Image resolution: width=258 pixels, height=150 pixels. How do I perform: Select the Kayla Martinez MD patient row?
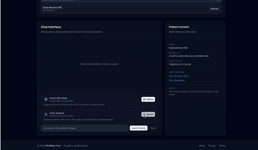point(131,9)
